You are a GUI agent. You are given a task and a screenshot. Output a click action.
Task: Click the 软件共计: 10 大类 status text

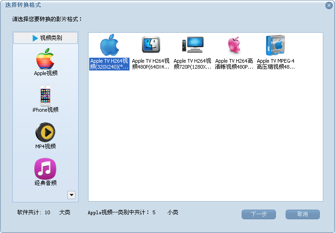point(44,212)
